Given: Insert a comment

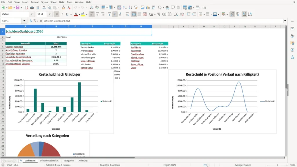Looking at the screenshot, I should click(173, 8).
